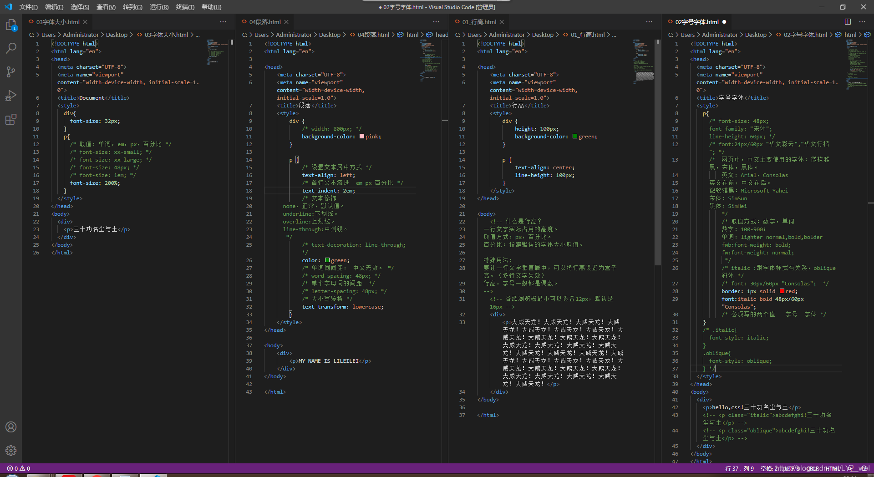Open the Search view in activity bar
The width and height of the screenshot is (874, 477).
(x=11, y=48)
